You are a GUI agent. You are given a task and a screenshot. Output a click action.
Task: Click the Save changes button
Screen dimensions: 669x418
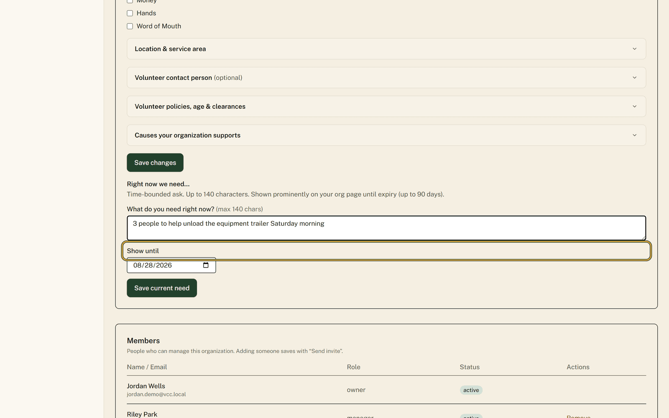pos(155,163)
